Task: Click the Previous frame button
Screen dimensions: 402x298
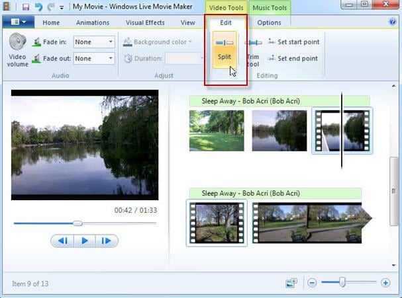Action: tap(62, 241)
